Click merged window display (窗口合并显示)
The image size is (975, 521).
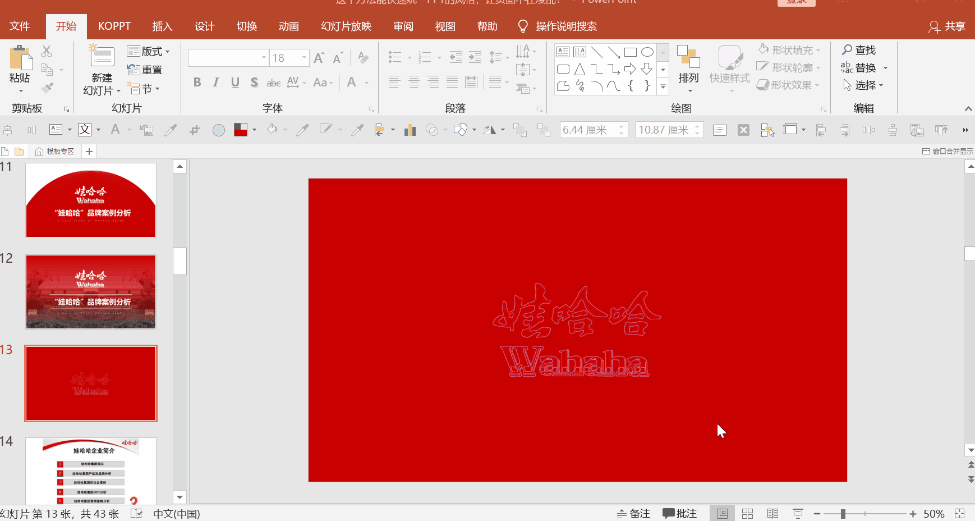click(x=948, y=152)
